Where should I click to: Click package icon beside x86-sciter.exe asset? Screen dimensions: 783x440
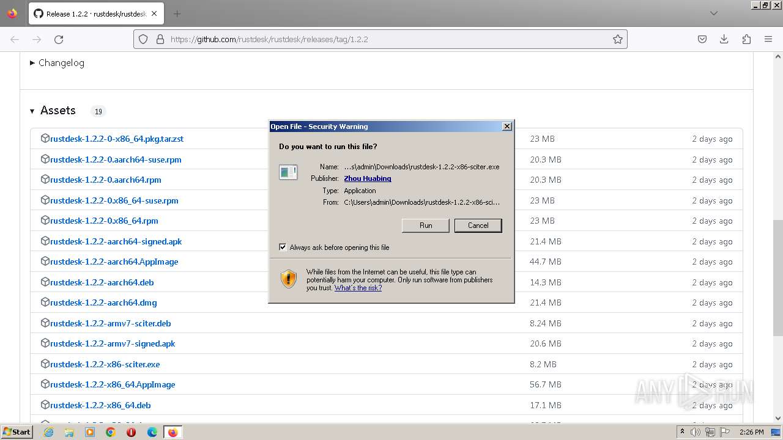pos(45,364)
